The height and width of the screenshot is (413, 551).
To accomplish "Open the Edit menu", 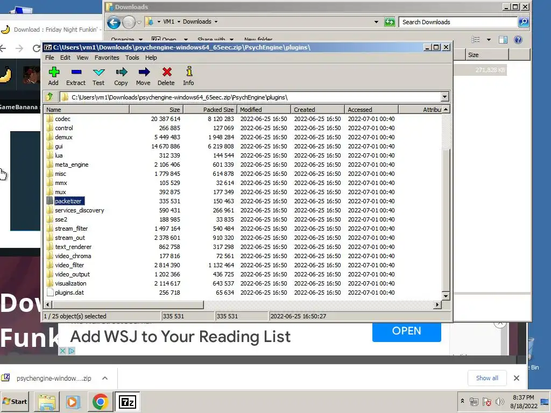I will [65, 58].
